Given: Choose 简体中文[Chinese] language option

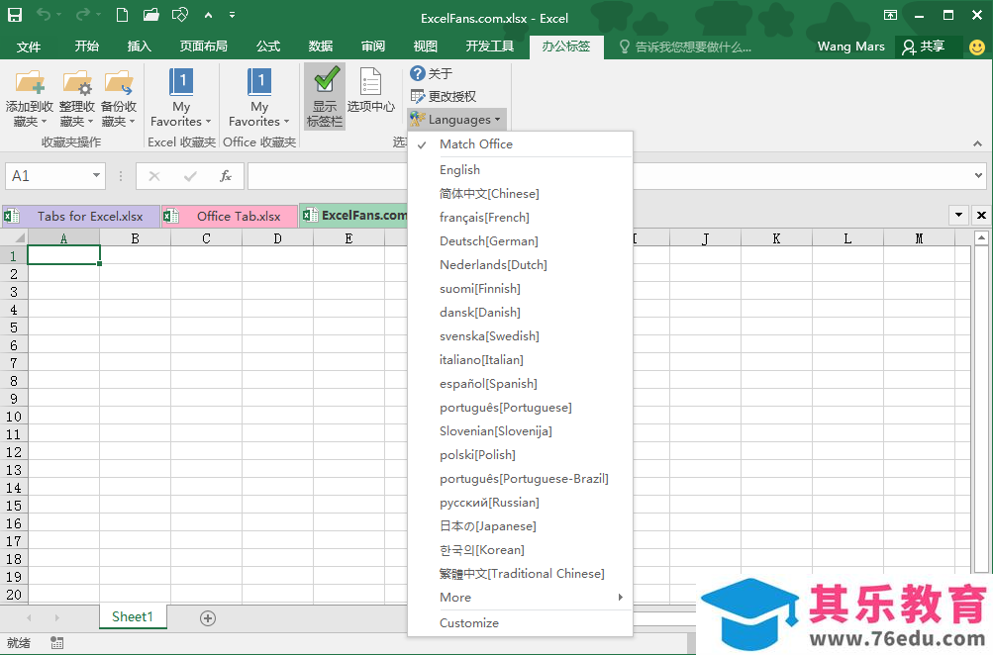Looking at the screenshot, I should click(520, 194).
